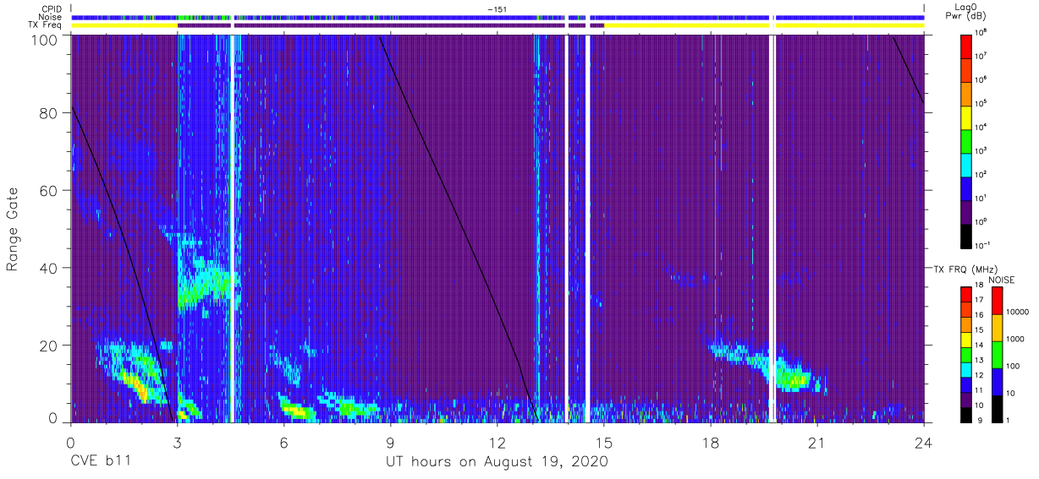Viewport: 1039px width, 479px height.
Task: Click the '6' tick on the UT hours axis
Action: tap(284, 442)
